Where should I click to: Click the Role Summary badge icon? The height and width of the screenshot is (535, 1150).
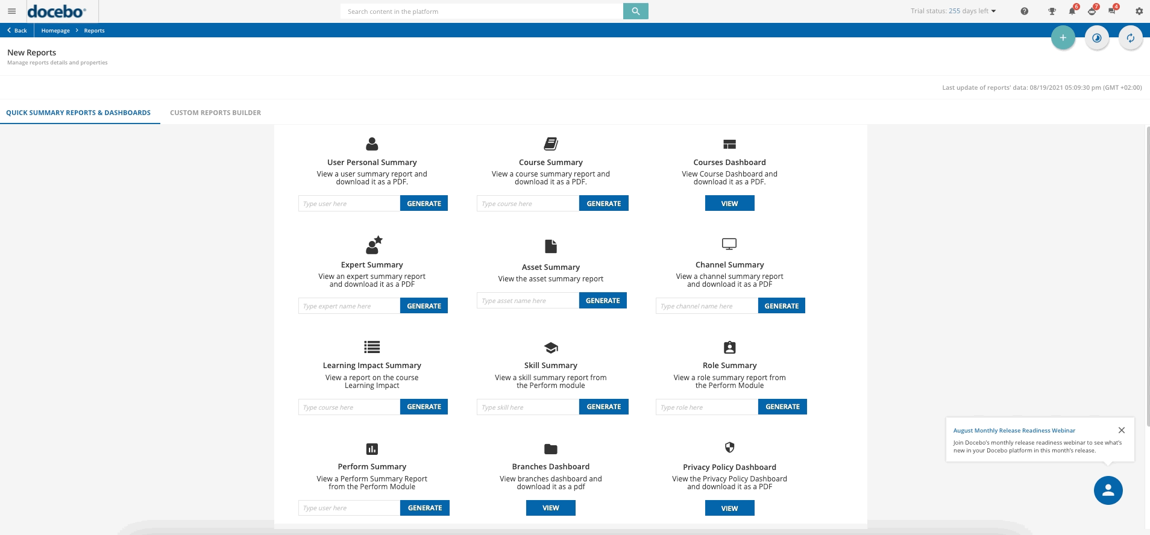coord(729,348)
